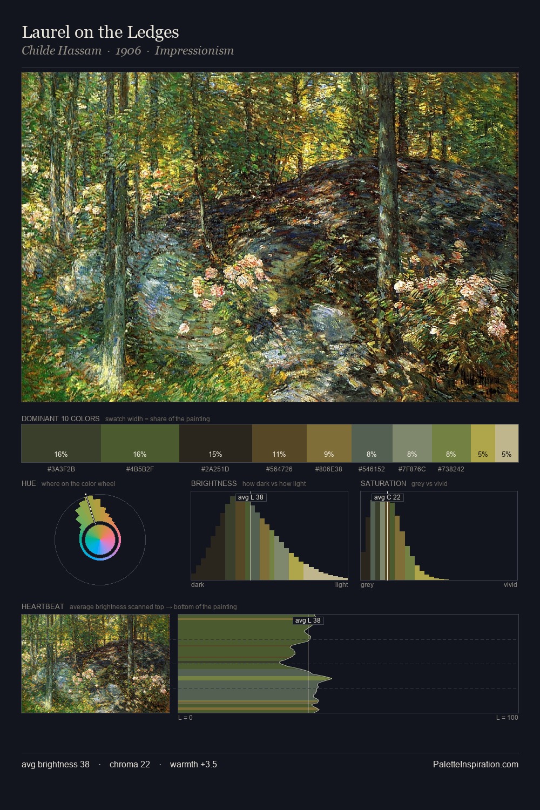Screen dimensions: 540x810
Task: Click the 'dark' axis label
Action: (x=198, y=585)
